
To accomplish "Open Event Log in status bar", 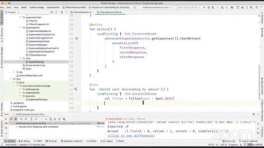I will point(229,141).
